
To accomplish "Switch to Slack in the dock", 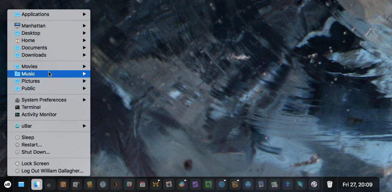I will pyautogui.click(x=129, y=184).
